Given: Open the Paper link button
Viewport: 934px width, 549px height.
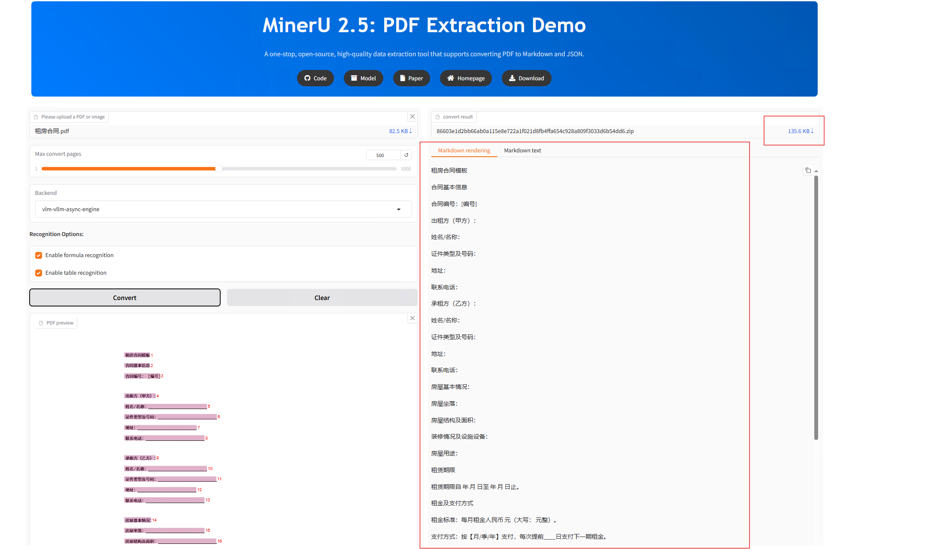Looking at the screenshot, I should (411, 78).
